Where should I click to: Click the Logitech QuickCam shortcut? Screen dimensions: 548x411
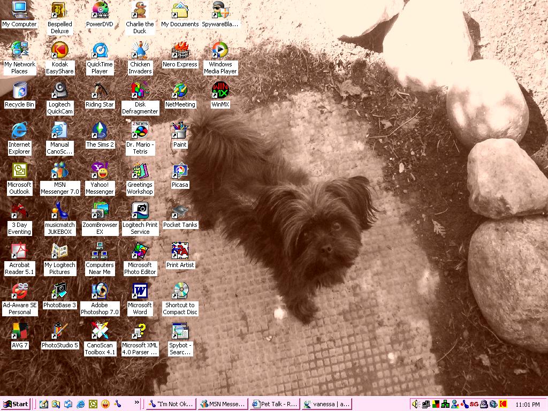tap(60, 98)
